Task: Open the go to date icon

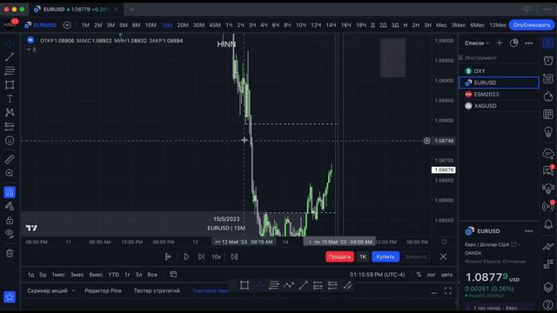Action: [173, 275]
